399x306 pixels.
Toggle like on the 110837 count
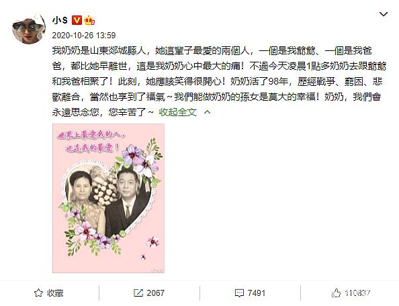[x=357, y=293]
